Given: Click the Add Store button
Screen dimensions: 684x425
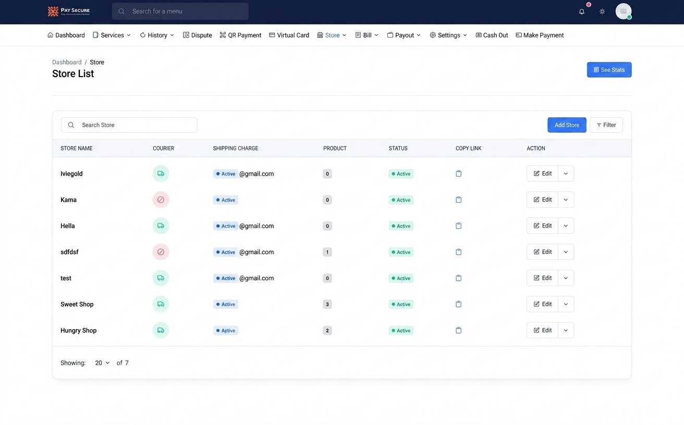Looking at the screenshot, I should point(567,125).
